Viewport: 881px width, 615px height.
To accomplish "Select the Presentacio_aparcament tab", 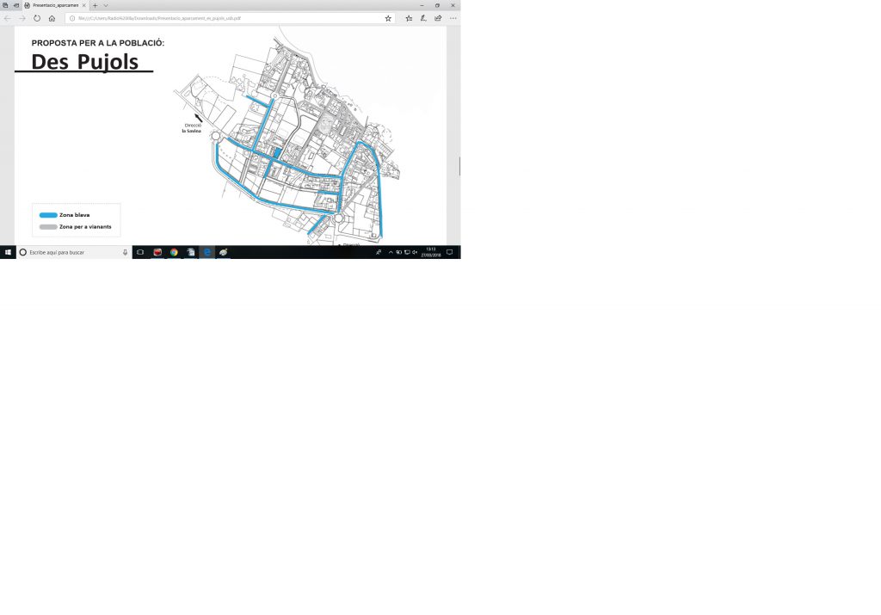I will point(55,6).
